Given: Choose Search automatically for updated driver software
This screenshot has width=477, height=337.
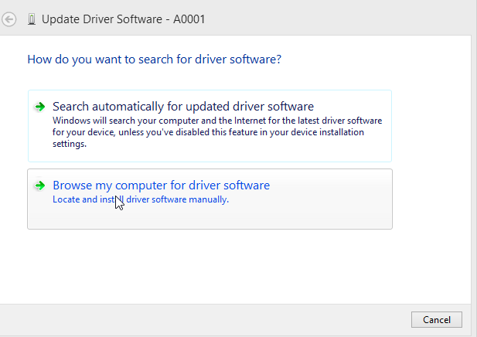Looking at the screenshot, I should (210, 126).
